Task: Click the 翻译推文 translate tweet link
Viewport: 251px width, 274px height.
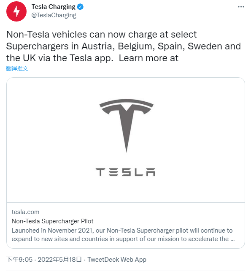Action: pyautogui.click(x=17, y=68)
